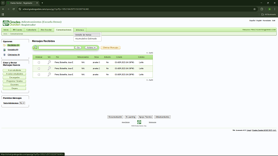Click the Grupos button
This screenshot has width=278, height=156.
tap(14, 88)
